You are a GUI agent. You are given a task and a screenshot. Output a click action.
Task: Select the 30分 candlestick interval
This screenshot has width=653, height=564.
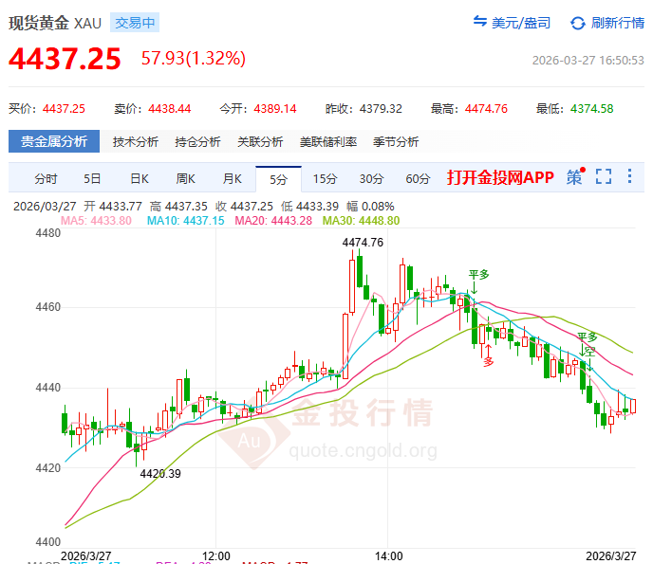click(x=371, y=179)
